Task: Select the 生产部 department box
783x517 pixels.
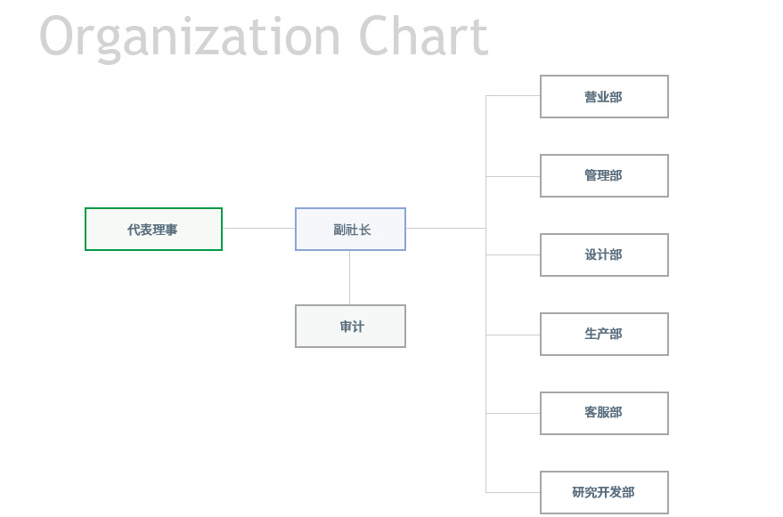Action: (x=604, y=335)
